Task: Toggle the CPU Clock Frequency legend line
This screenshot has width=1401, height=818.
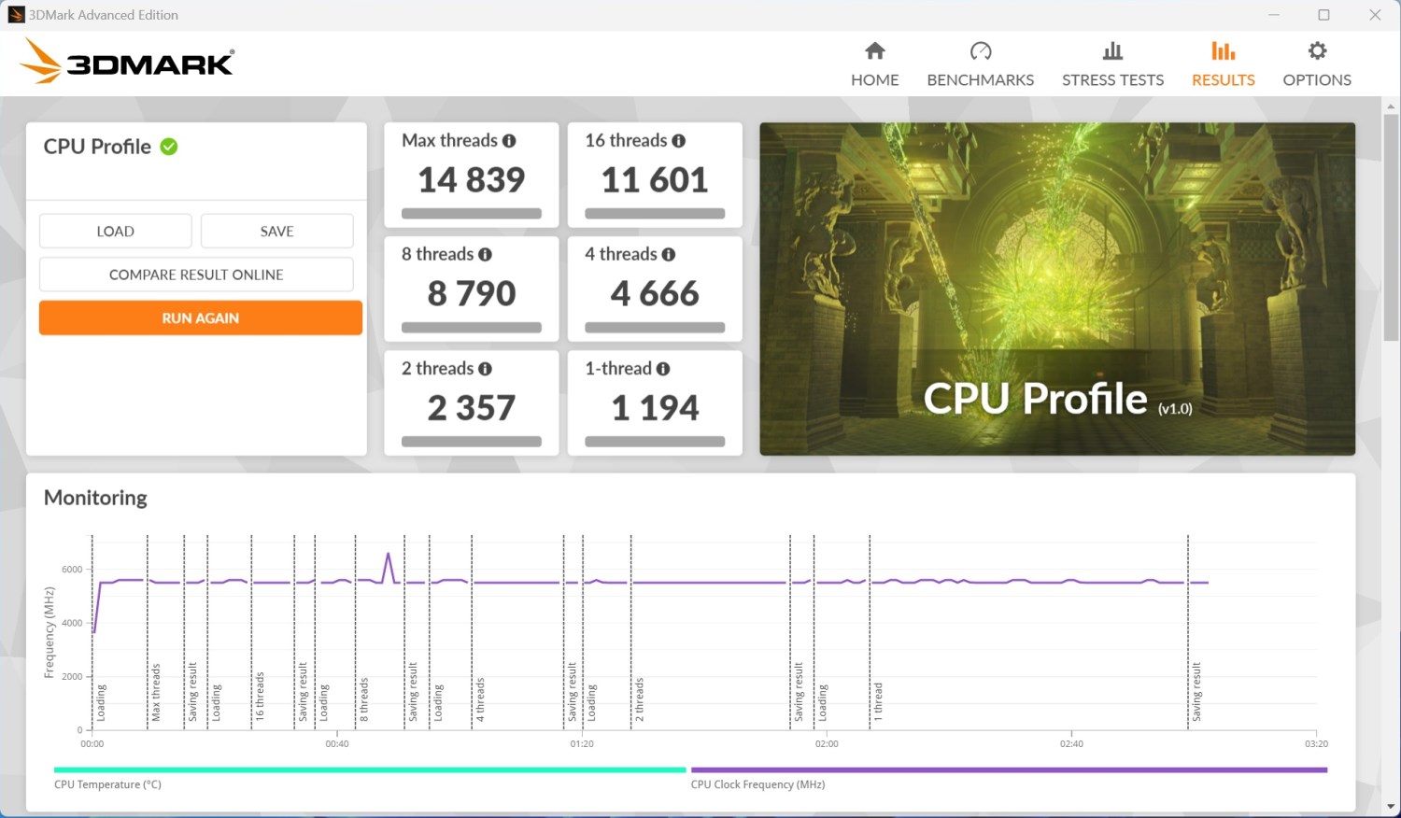Action: pyautogui.click(x=1009, y=770)
